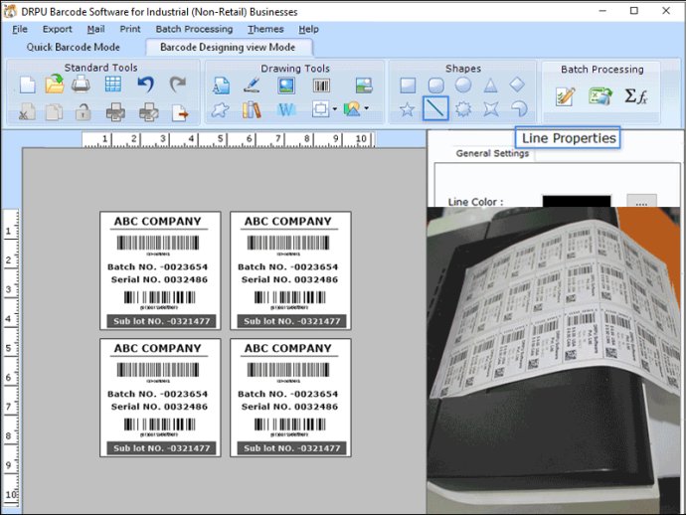
Task: Select the rounded rectangle shape
Action: tap(435, 86)
